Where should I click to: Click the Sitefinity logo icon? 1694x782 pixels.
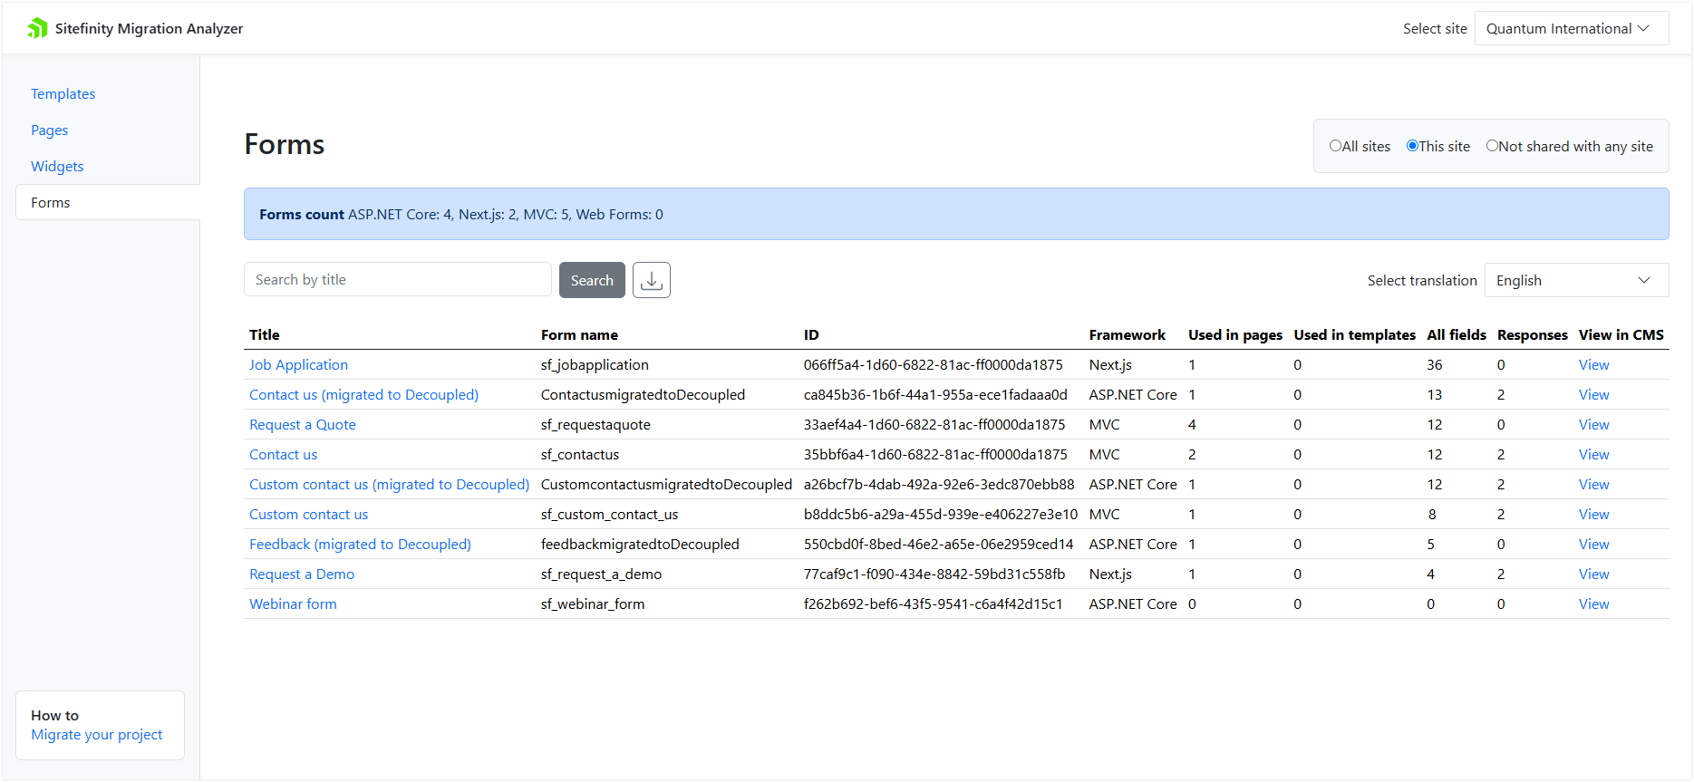(x=37, y=28)
